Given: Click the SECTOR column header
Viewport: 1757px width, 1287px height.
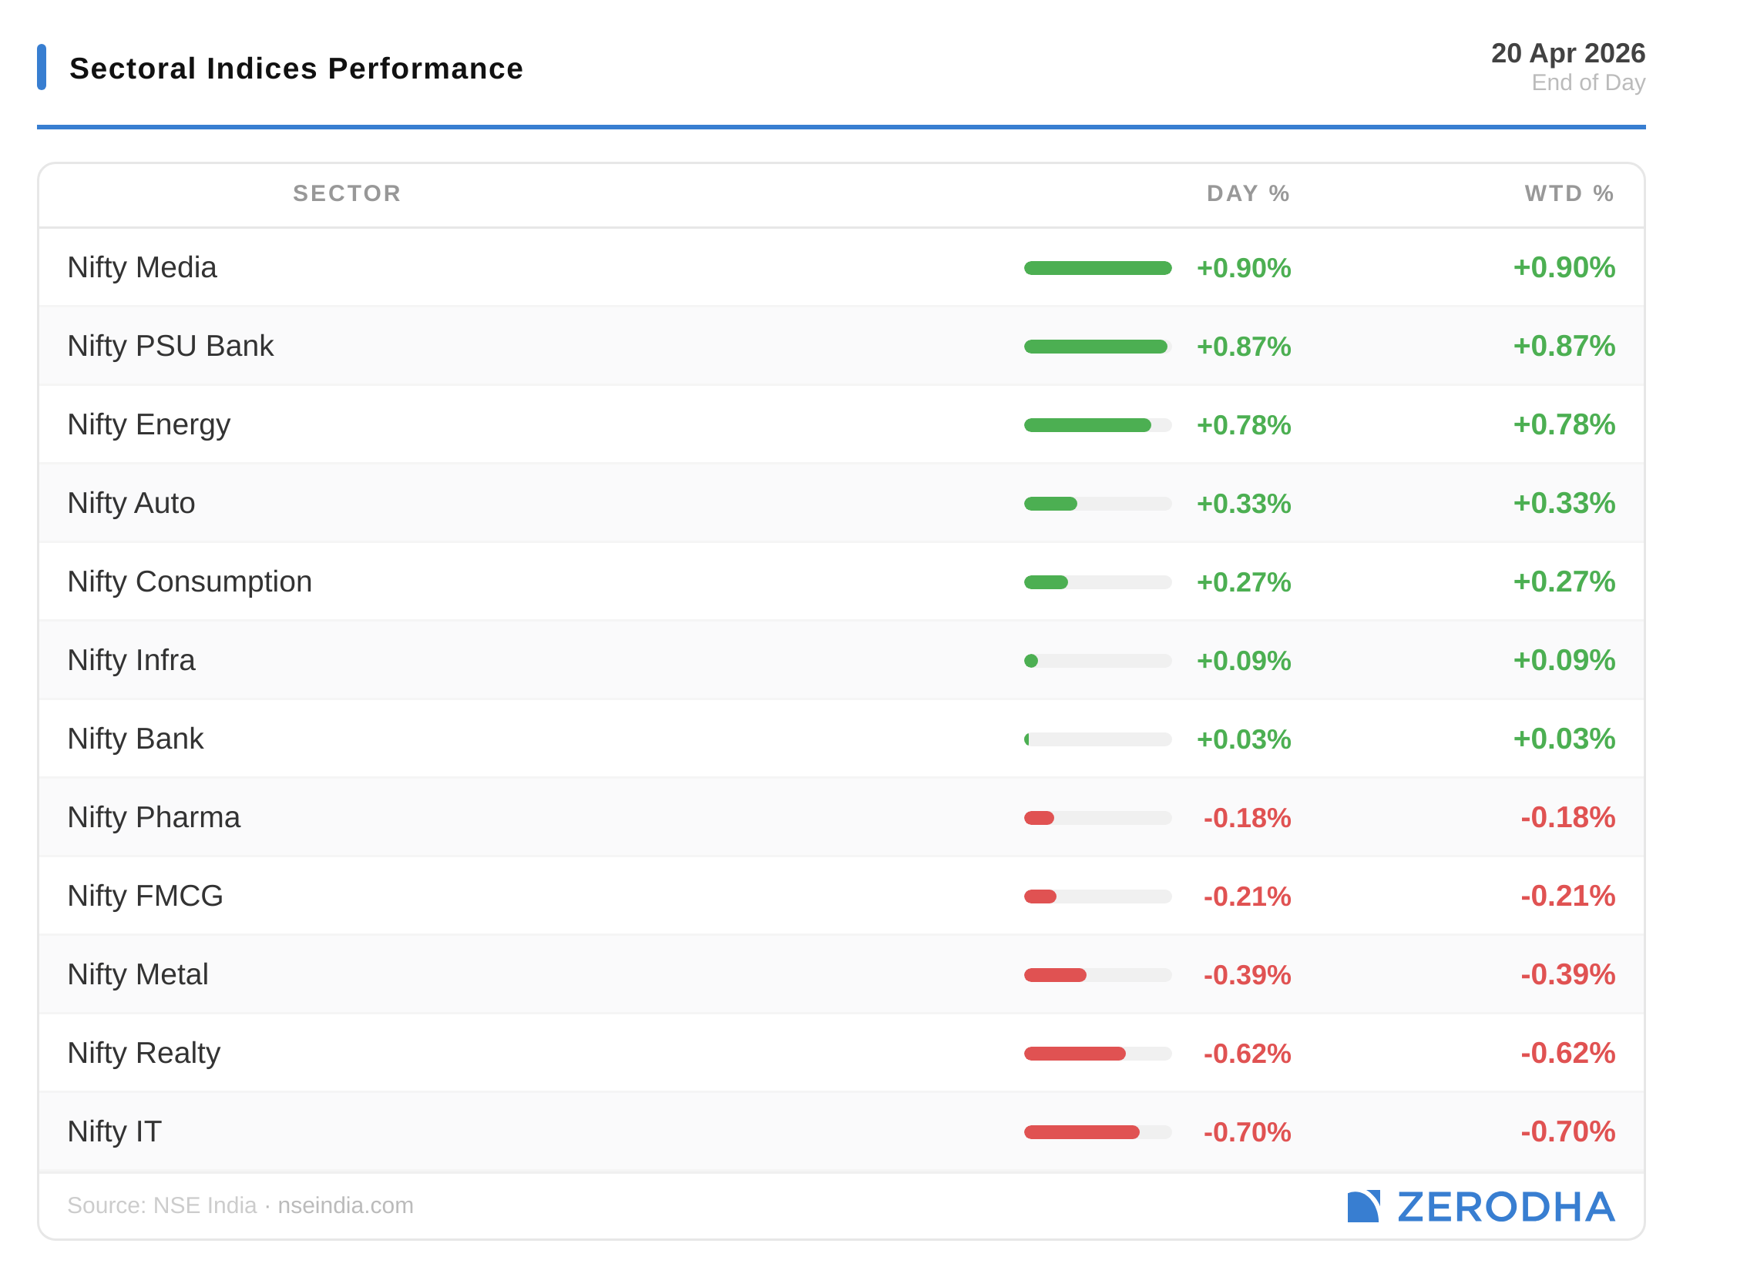Looking at the screenshot, I should (x=347, y=193).
